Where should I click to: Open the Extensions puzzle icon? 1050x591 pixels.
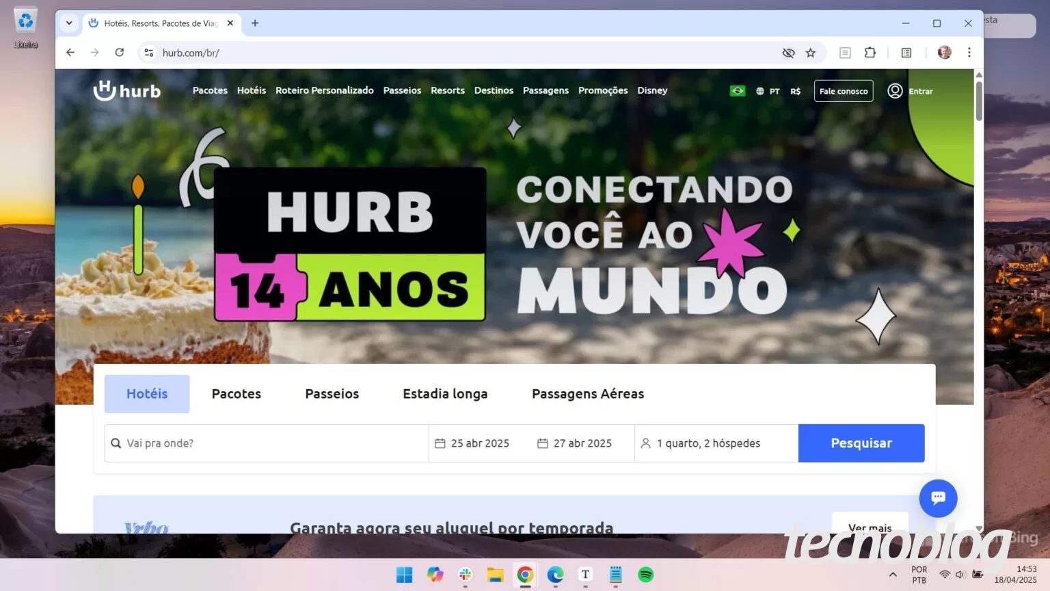point(870,53)
